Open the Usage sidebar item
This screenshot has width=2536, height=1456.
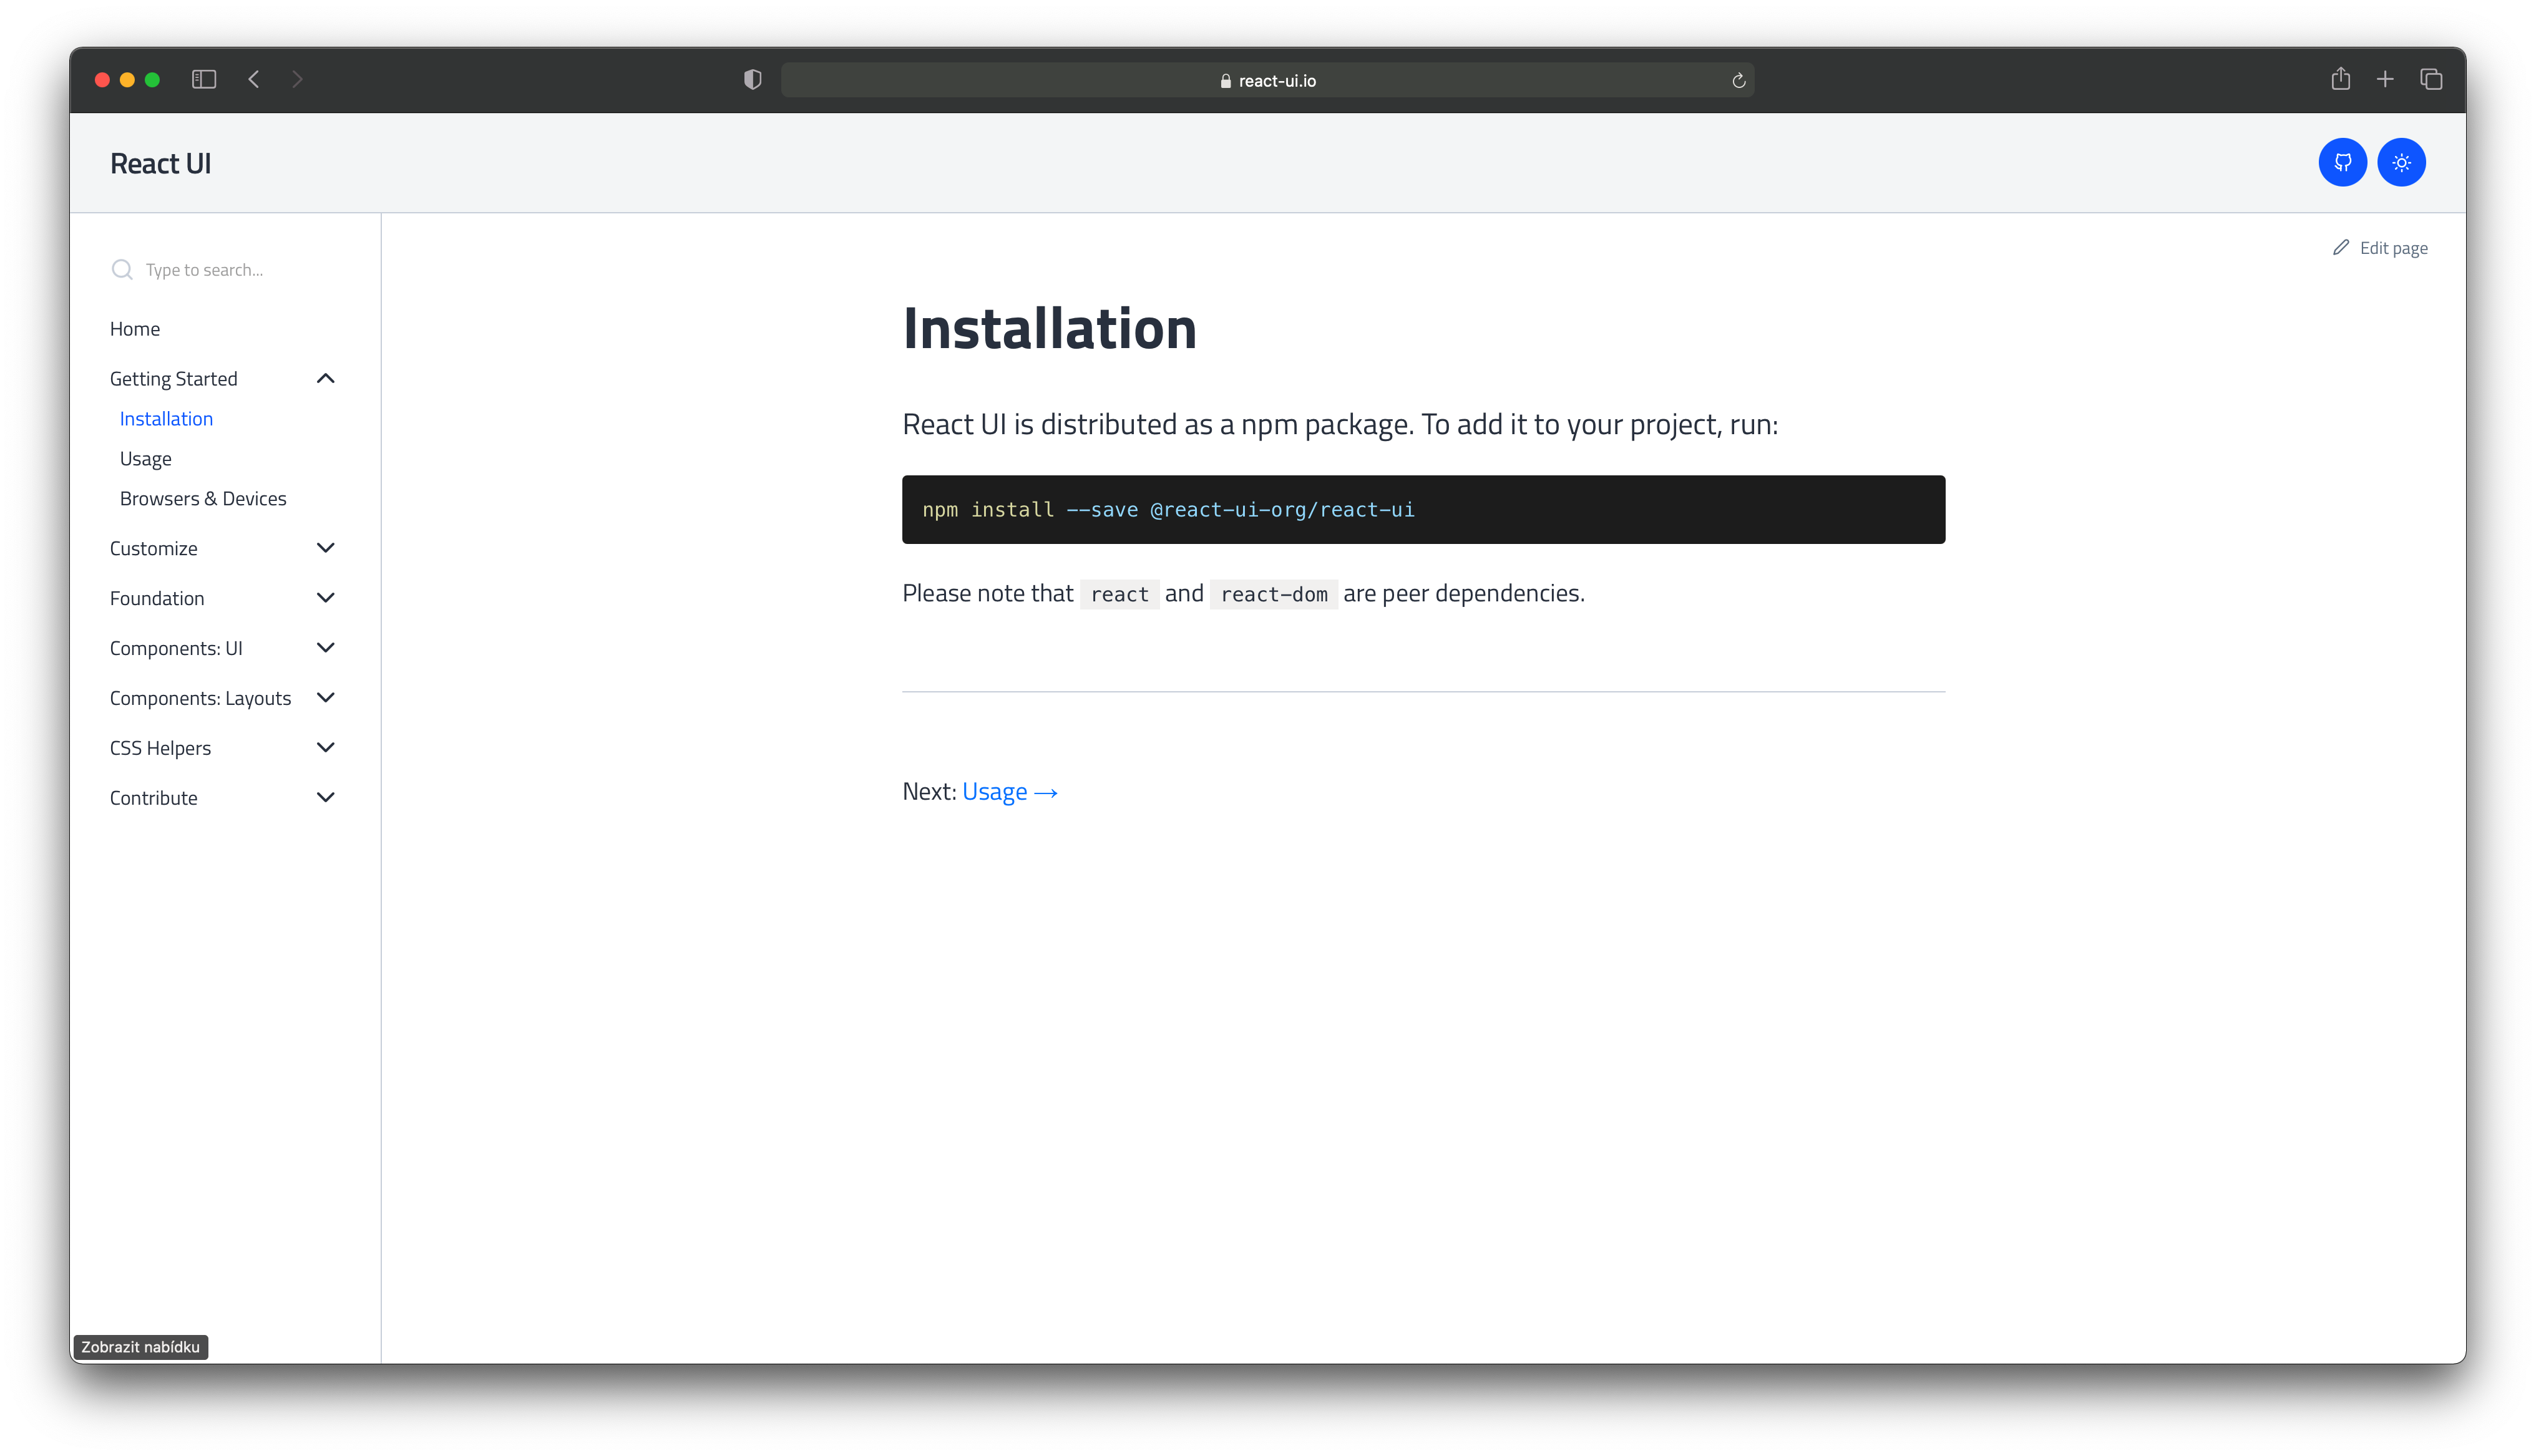pyautogui.click(x=145, y=459)
